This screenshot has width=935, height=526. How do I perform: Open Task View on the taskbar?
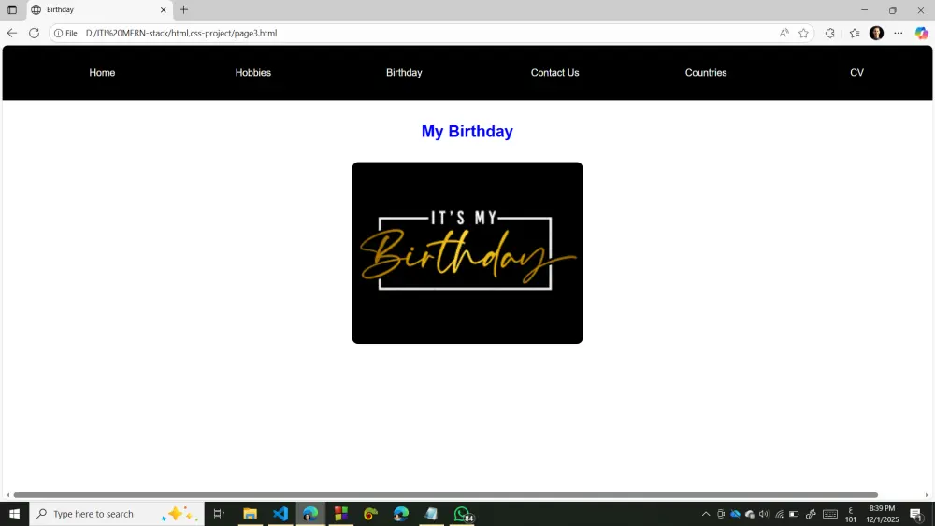click(x=219, y=514)
